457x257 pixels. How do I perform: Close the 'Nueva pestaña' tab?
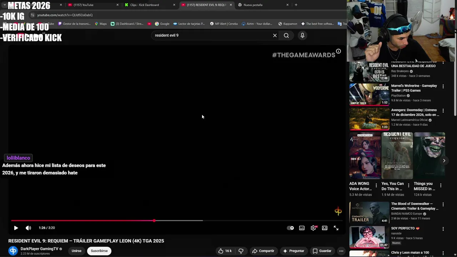coord(287,5)
